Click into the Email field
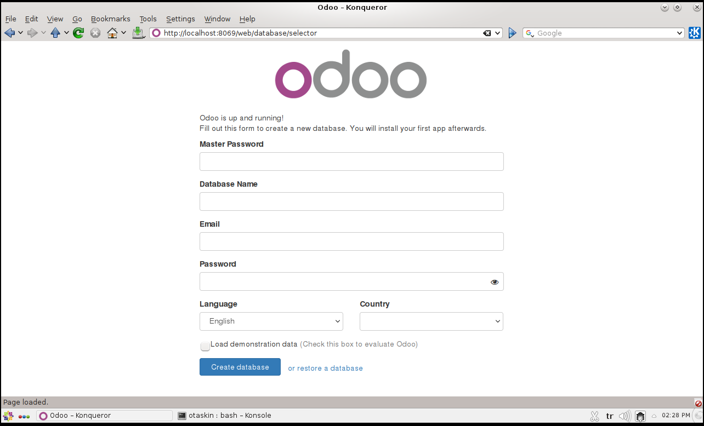Screen dimensions: 704x426 click(x=351, y=241)
